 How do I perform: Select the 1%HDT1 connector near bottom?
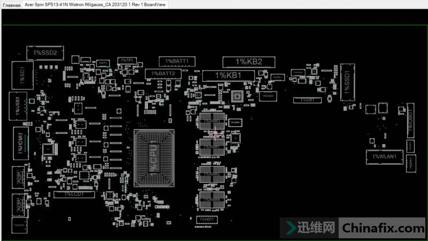tap(207, 220)
